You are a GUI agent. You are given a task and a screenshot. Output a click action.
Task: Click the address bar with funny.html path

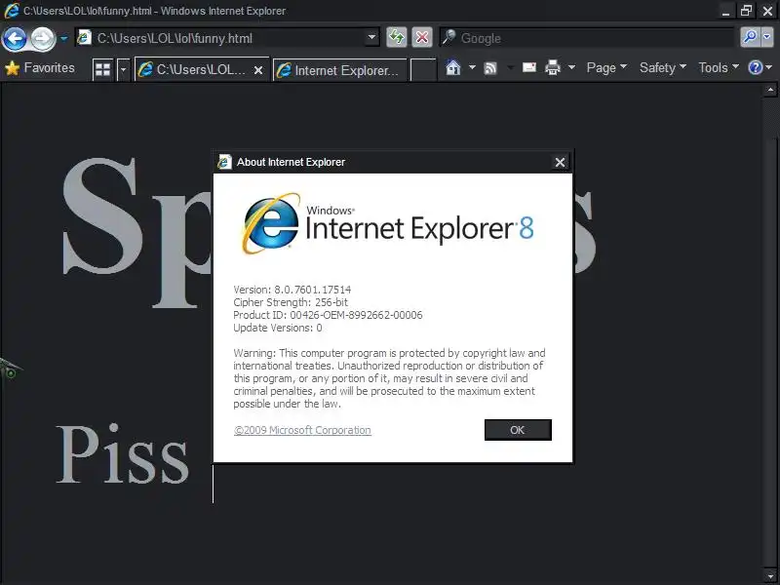click(x=228, y=38)
